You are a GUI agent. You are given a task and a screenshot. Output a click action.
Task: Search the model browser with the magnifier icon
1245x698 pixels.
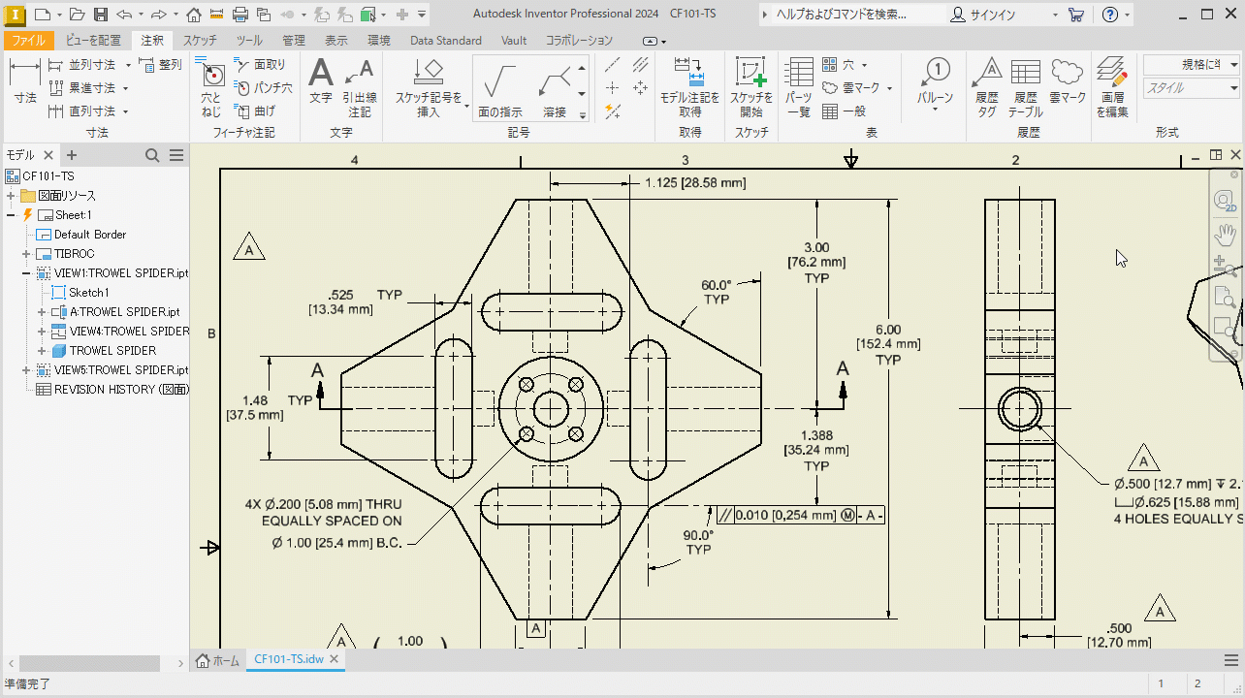pyautogui.click(x=152, y=155)
